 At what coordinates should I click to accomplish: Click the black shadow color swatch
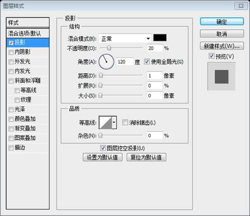160,38
